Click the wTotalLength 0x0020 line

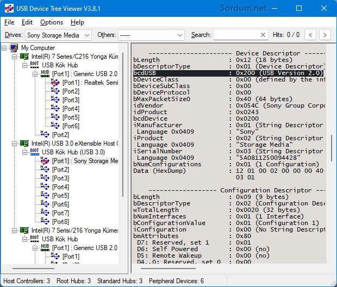(216, 210)
